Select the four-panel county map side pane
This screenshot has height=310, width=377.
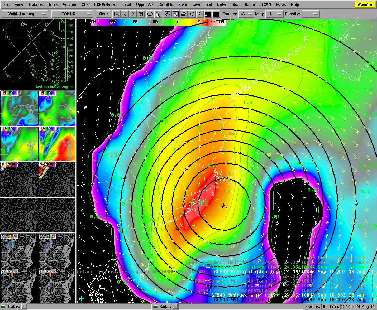tap(38, 197)
